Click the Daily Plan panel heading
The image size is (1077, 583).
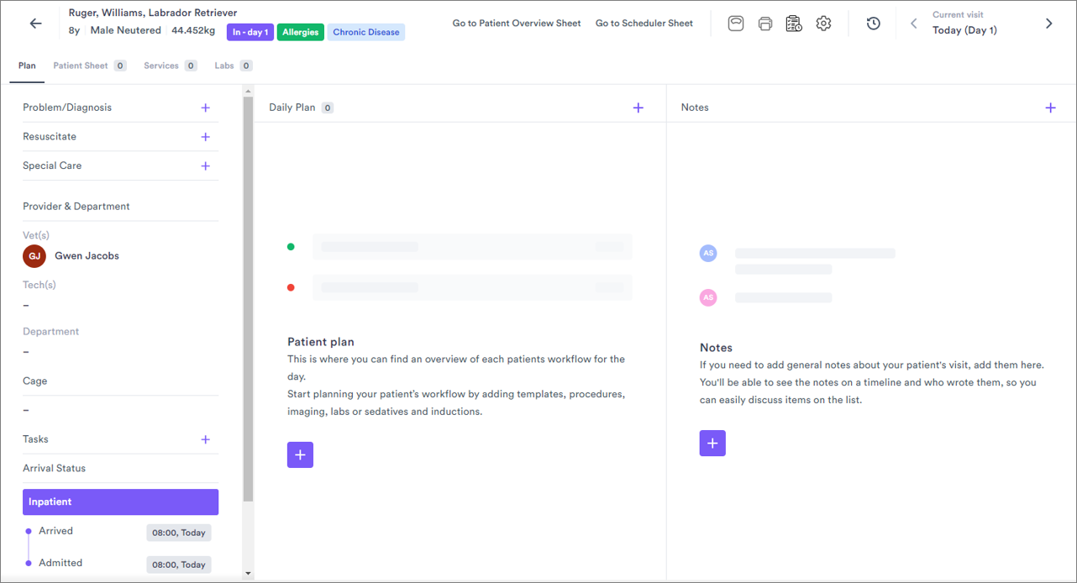point(292,108)
